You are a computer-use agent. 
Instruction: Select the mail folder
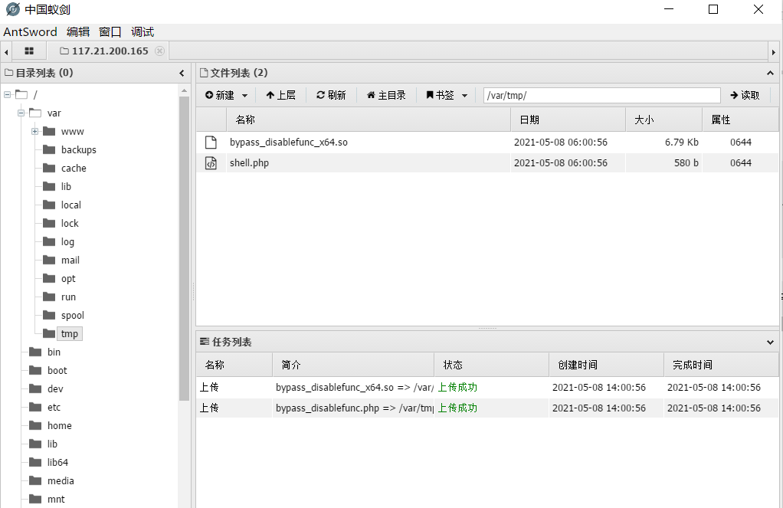point(70,261)
